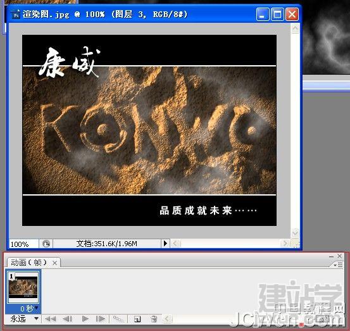Click the zoom level 100% field
This screenshot has width=350, height=331.
23,244
